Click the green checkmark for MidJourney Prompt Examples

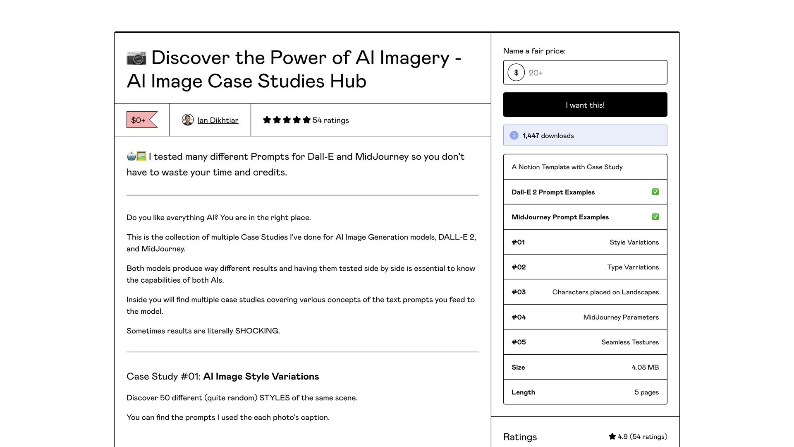click(x=655, y=217)
